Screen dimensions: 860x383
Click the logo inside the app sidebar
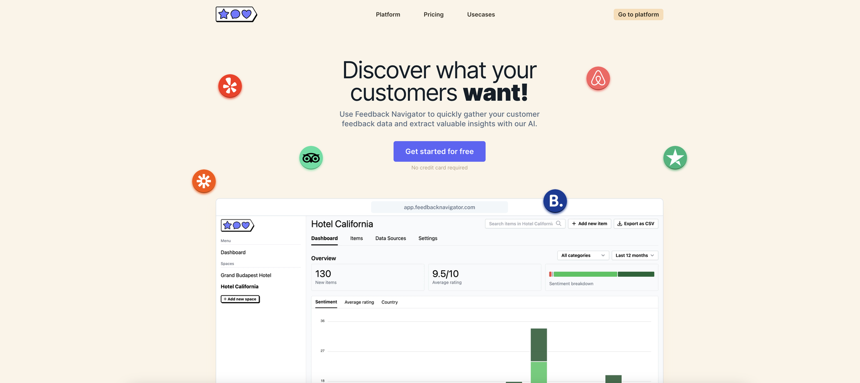click(x=238, y=225)
